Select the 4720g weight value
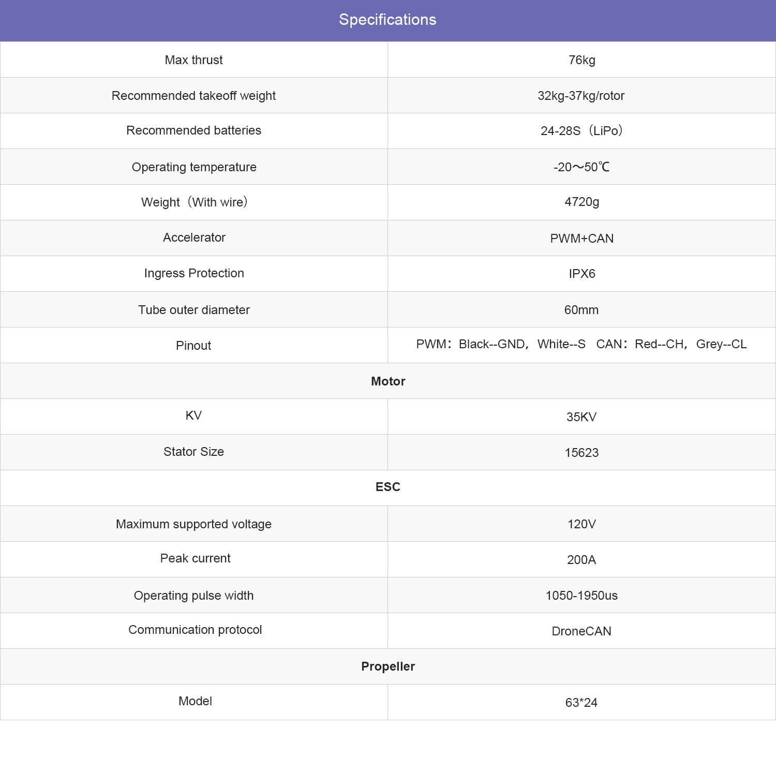The height and width of the screenshot is (772, 776). [581, 202]
